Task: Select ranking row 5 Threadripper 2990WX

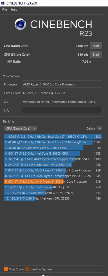Action: (53, 159)
